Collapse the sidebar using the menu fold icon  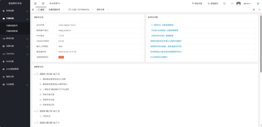35,4
